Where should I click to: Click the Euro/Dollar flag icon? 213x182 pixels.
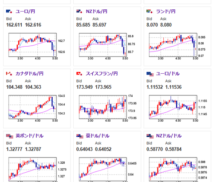150,74
